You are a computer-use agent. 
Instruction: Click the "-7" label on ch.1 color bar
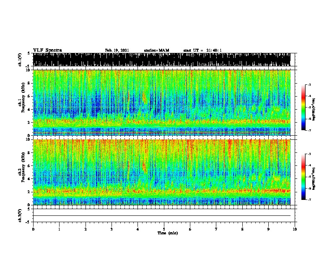click(x=309, y=130)
